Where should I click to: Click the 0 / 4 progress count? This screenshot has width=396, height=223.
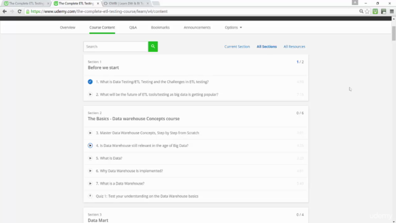tap(300, 215)
